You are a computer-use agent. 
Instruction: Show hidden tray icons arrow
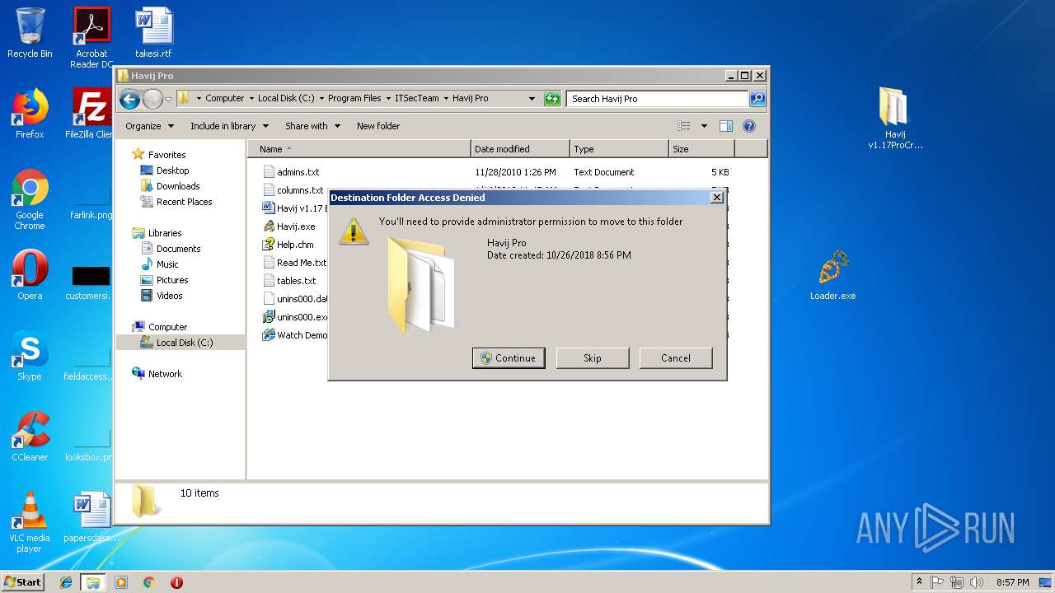[920, 582]
